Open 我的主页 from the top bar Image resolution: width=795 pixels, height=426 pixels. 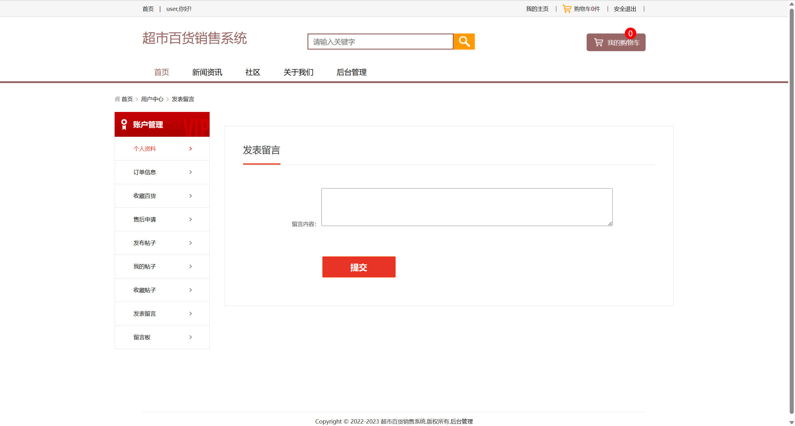(537, 9)
